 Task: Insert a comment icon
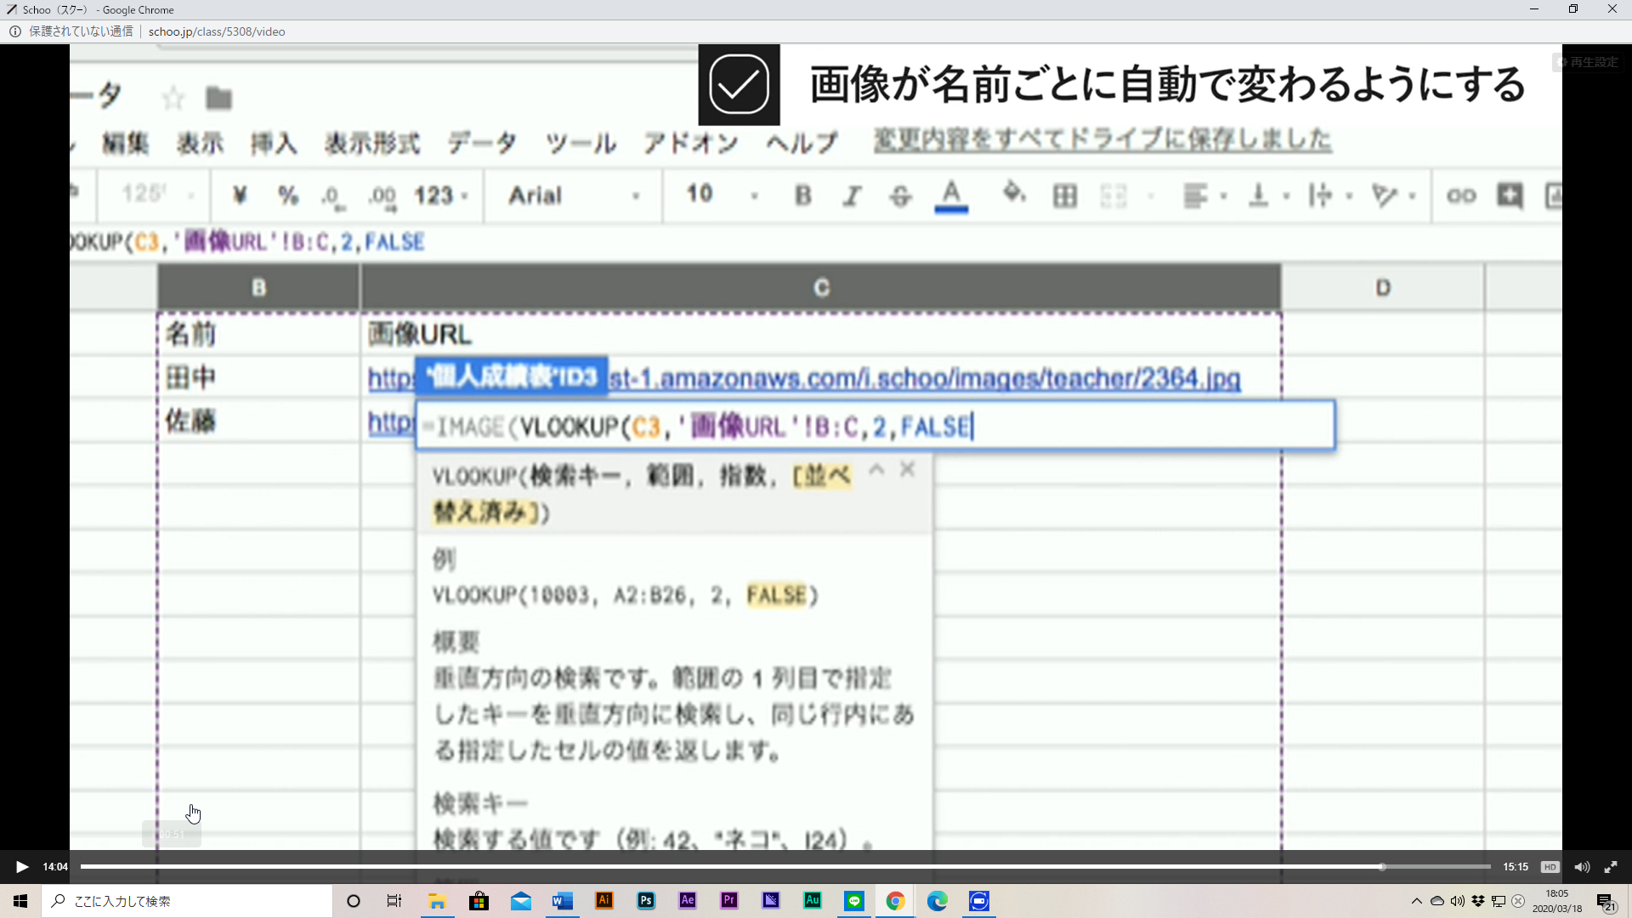[1510, 195]
